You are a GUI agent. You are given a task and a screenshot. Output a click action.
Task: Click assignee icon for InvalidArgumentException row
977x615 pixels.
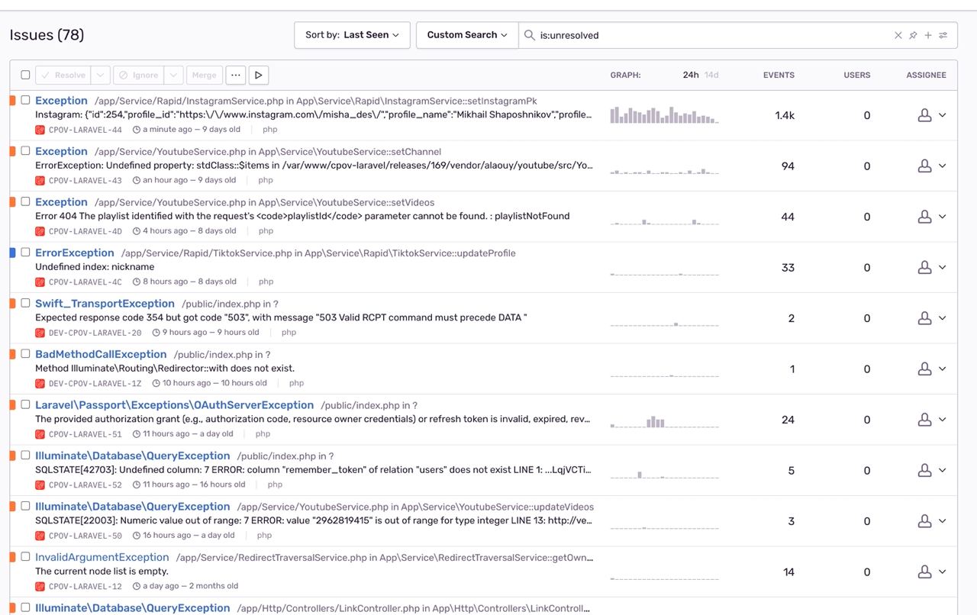coord(924,572)
